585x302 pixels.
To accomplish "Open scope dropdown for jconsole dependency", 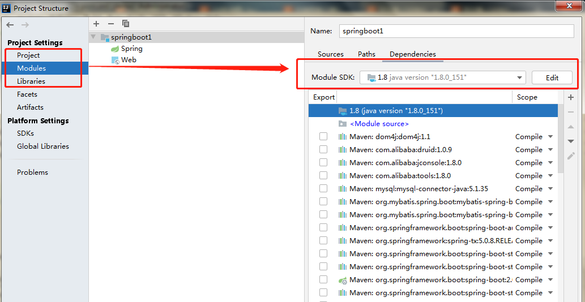I will (x=550, y=163).
